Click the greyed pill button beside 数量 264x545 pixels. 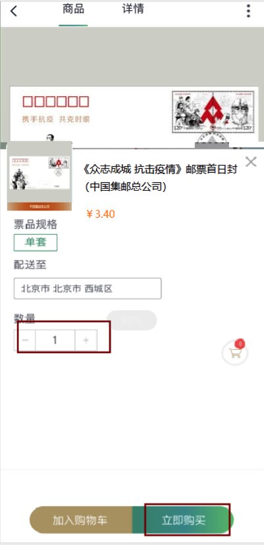coord(132,320)
